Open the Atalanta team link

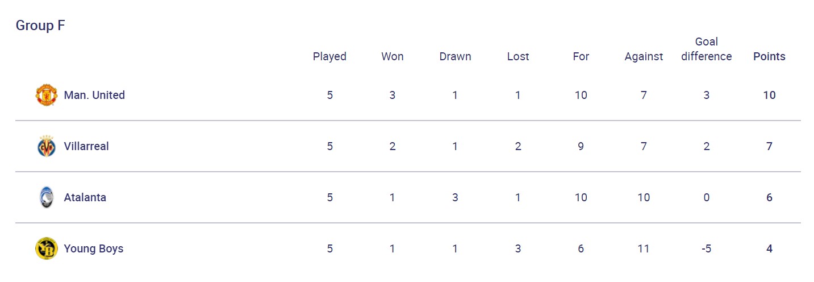[x=85, y=198]
